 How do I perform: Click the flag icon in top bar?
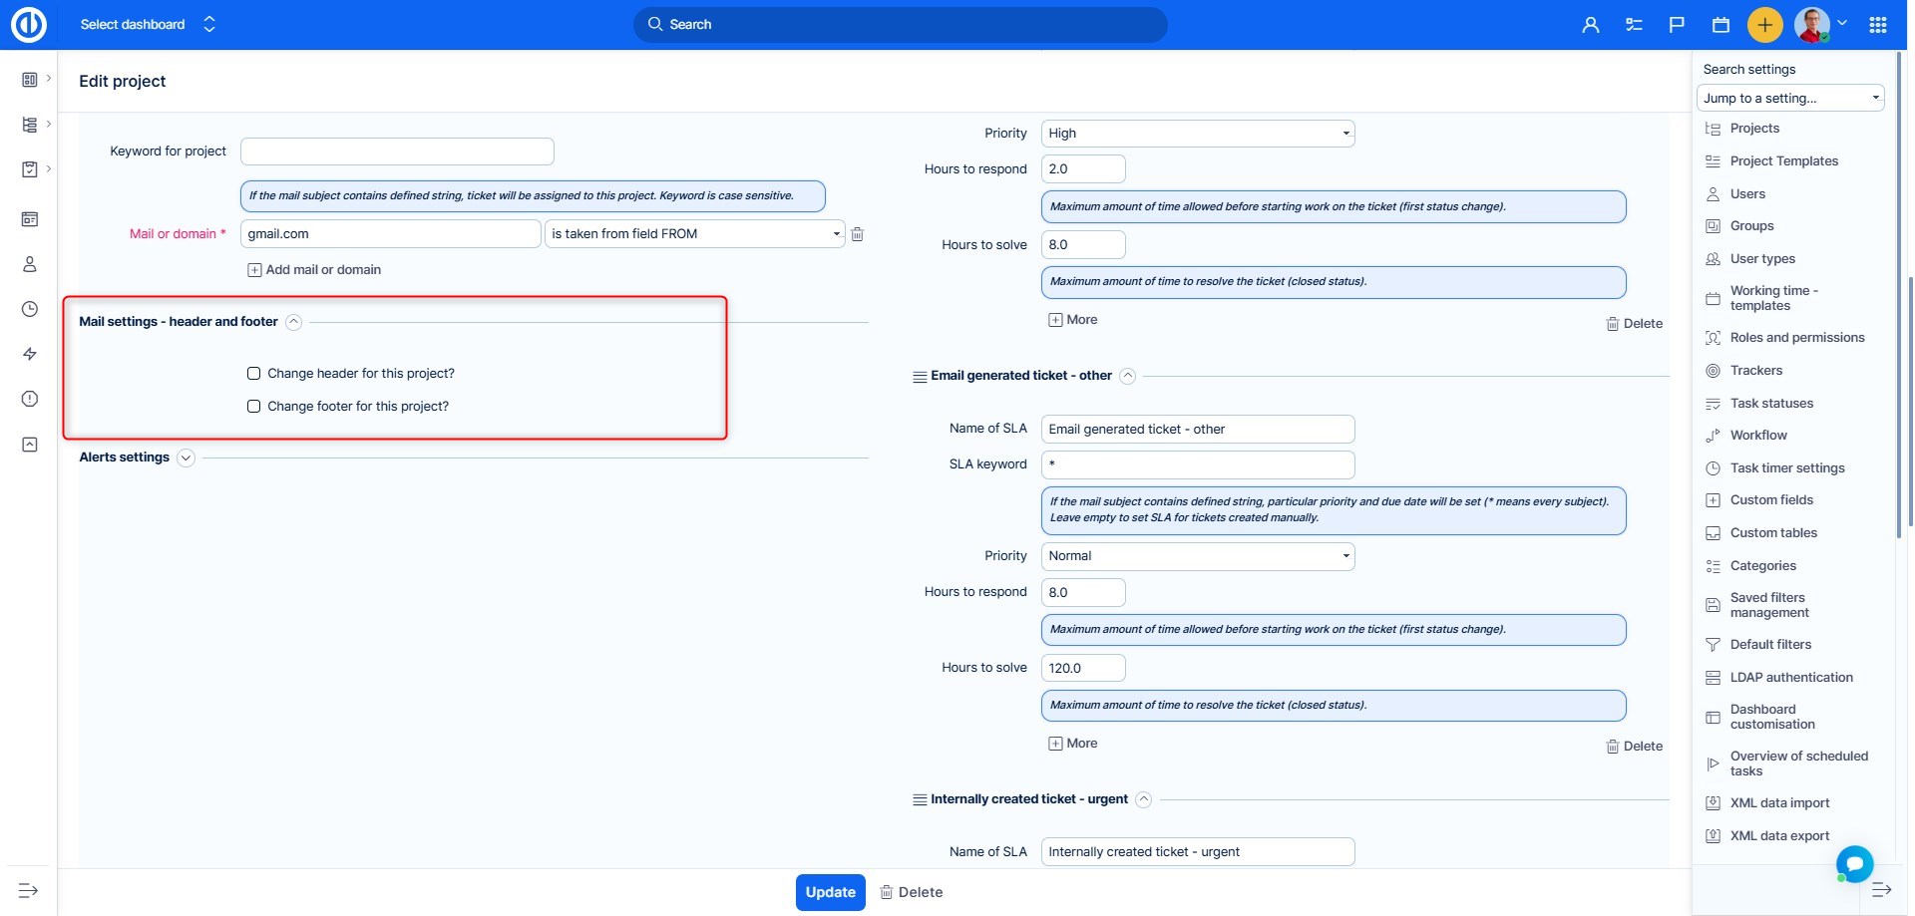point(1677,25)
